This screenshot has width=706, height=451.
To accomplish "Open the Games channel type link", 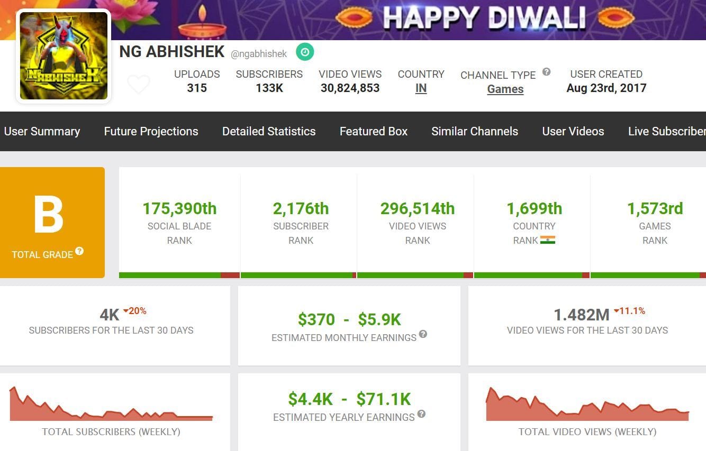I will click(x=505, y=89).
